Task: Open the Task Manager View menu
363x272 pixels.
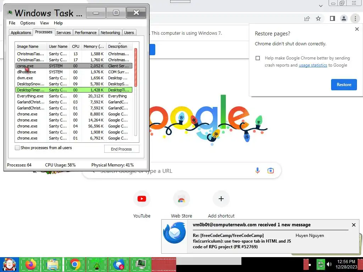Action: (44, 23)
